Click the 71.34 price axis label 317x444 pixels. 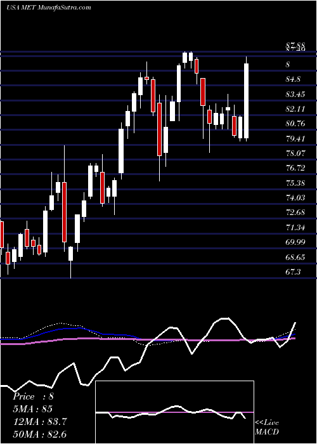coord(295,227)
